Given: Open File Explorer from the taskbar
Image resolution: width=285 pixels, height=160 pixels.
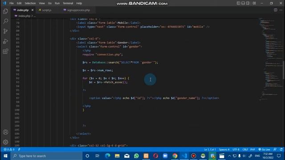Looking at the screenshot, I should (117, 156).
